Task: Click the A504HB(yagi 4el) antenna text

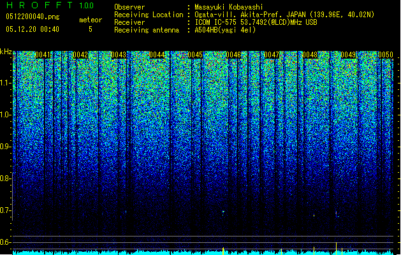Action: (225, 30)
